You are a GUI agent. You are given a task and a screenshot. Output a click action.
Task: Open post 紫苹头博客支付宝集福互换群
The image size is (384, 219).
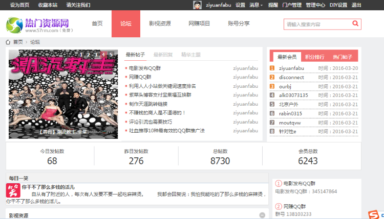160,95
